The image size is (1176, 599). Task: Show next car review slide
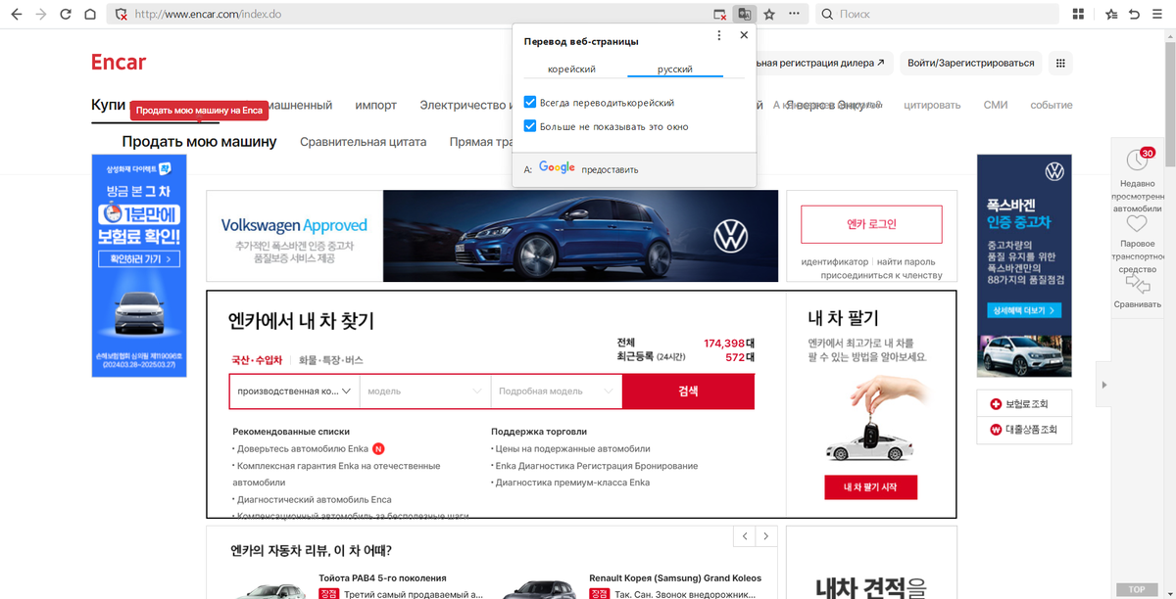point(766,536)
